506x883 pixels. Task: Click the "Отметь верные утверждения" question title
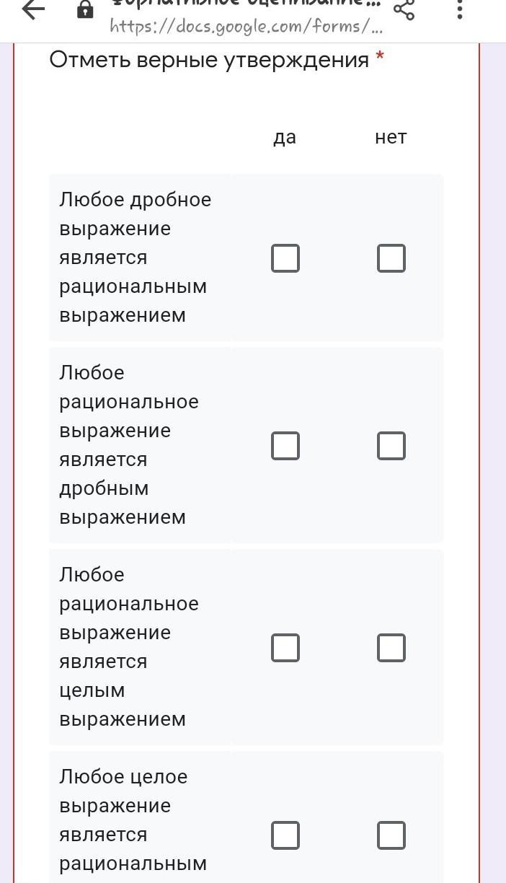209,60
